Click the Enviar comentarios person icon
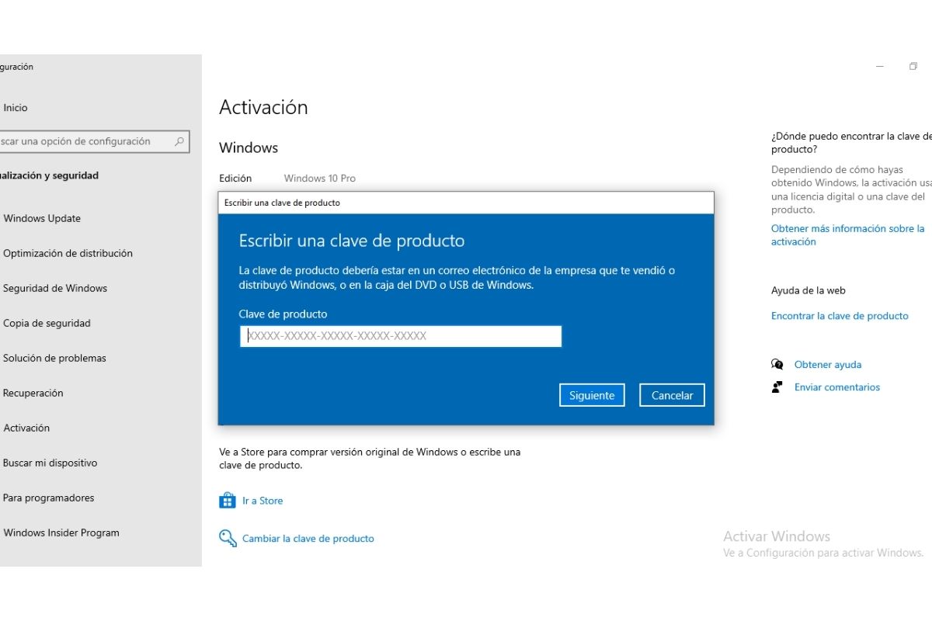 (x=777, y=387)
